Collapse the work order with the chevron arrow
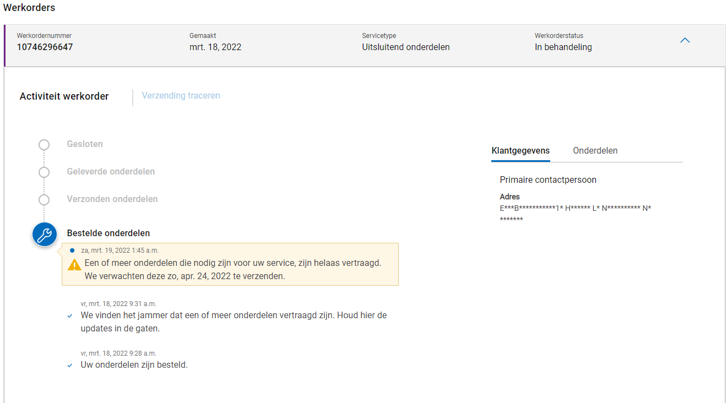Viewport: 727px width, 403px height. click(685, 41)
